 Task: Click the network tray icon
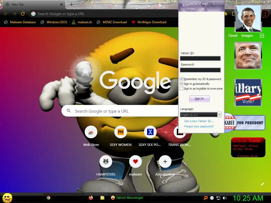(x=218, y=198)
